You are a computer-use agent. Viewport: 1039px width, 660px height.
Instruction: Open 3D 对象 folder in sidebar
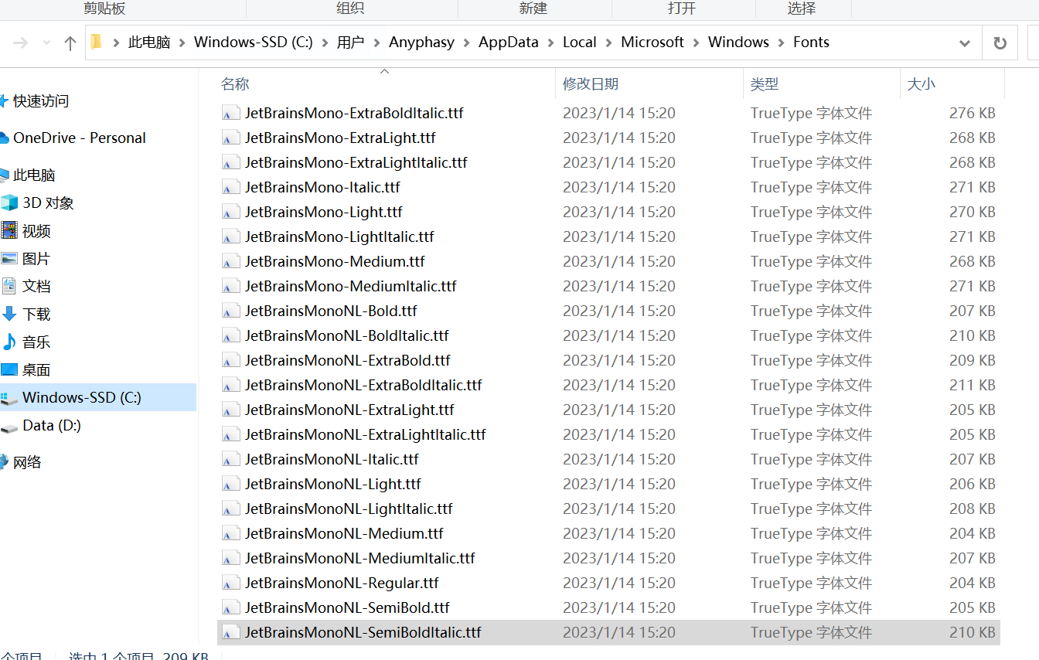point(48,203)
